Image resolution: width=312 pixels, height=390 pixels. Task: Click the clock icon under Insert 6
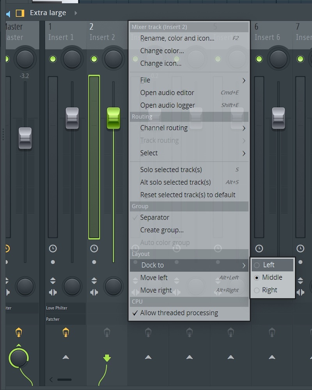pyautogui.click(x=259, y=248)
